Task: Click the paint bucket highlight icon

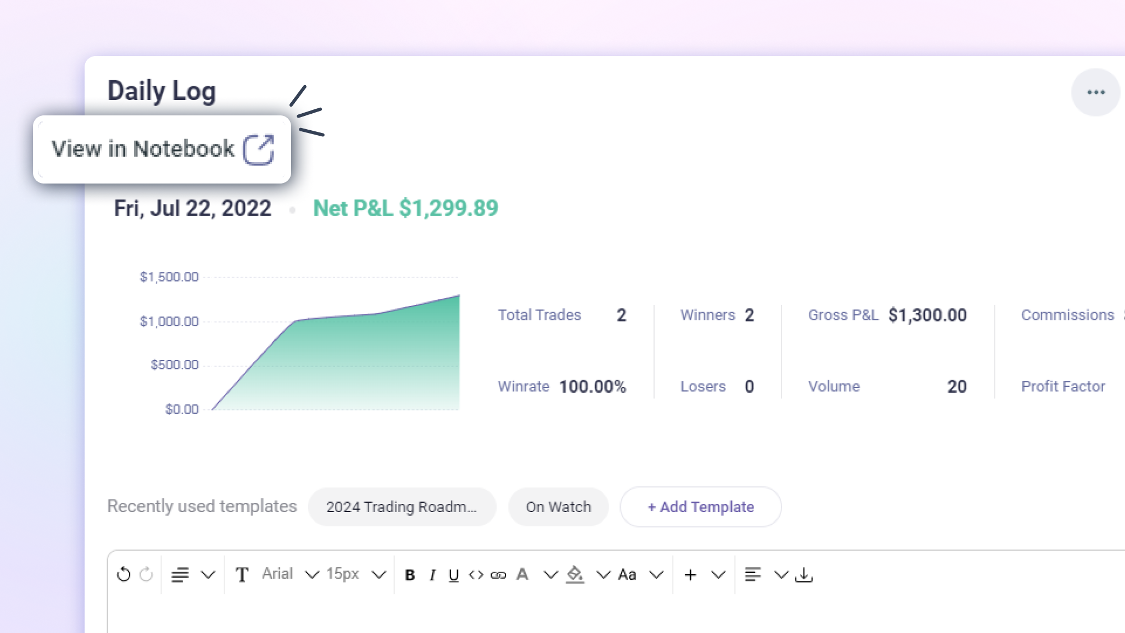Action: point(575,575)
